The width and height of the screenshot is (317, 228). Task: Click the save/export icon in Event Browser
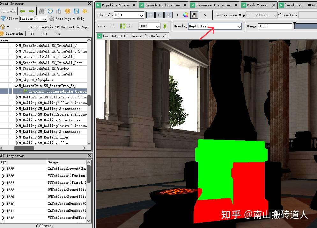pyautogui.click(x=76, y=11)
